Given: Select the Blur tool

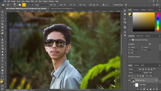Looking at the screenshot, I should pos(2,52).
